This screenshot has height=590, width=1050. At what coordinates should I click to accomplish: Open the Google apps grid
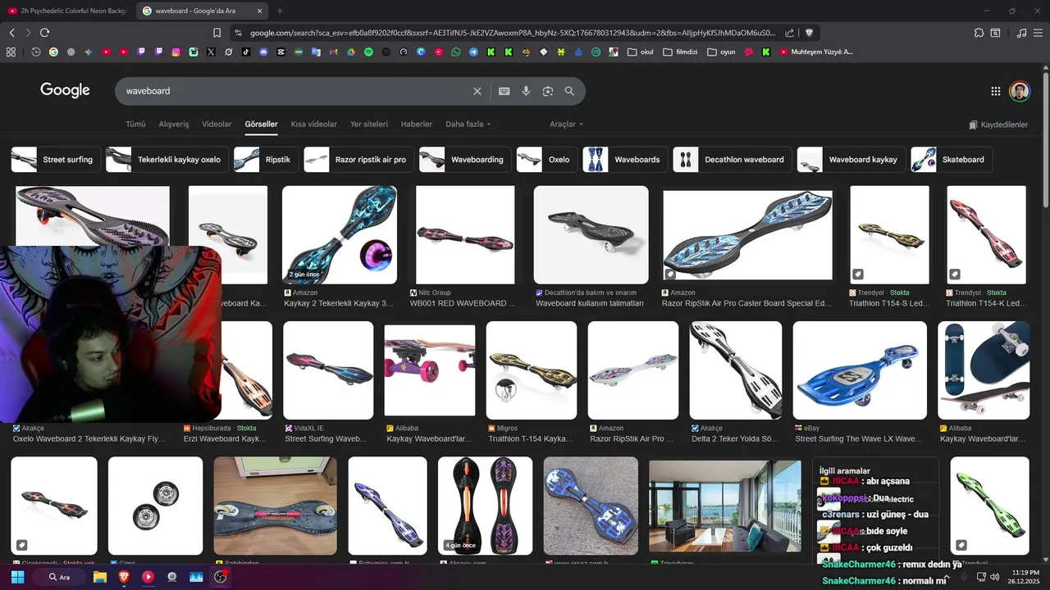coord(995,91)
